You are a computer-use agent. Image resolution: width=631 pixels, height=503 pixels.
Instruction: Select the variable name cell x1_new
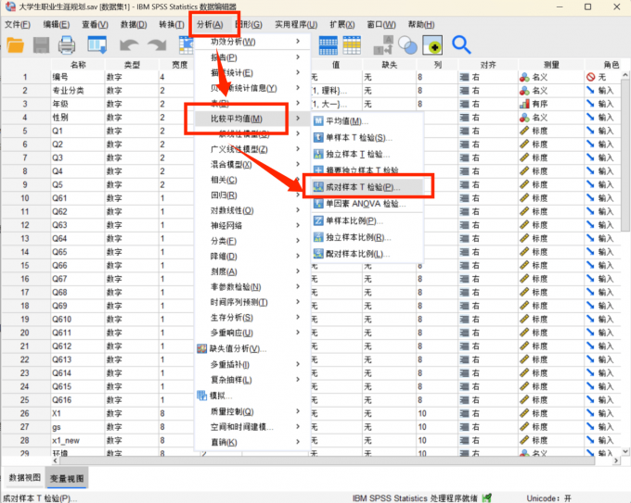point(78,440)
